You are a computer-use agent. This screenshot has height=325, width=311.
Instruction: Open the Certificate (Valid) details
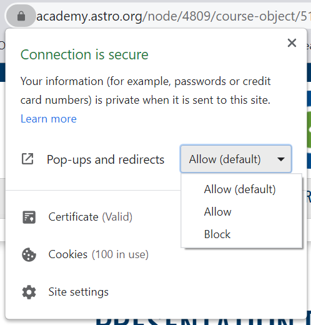pos(91,217)
